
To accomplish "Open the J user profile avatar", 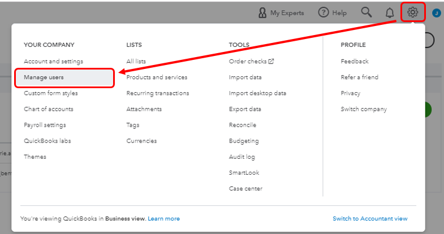I will [436, 13].
